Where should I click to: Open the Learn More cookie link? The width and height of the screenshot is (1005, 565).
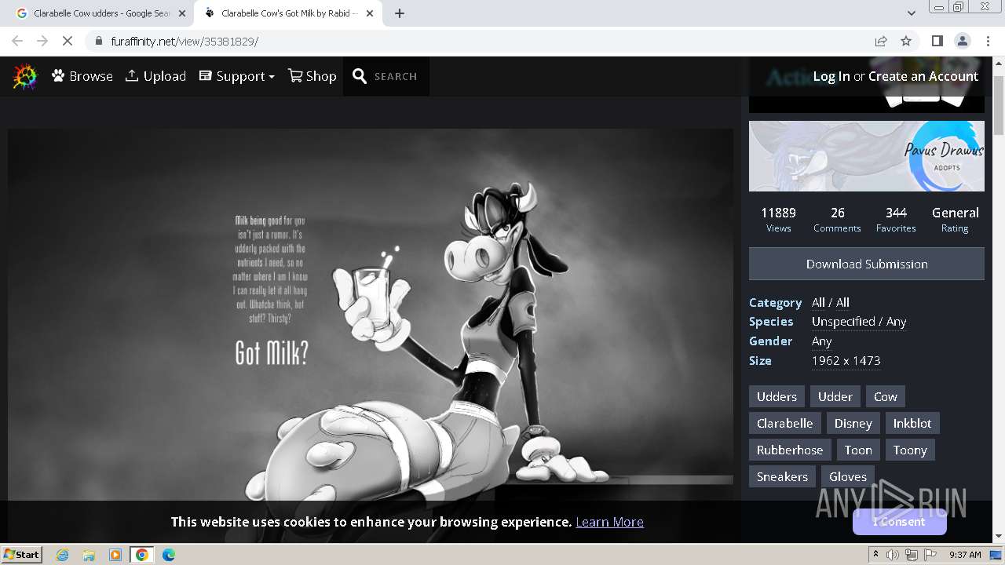[609, 522]
